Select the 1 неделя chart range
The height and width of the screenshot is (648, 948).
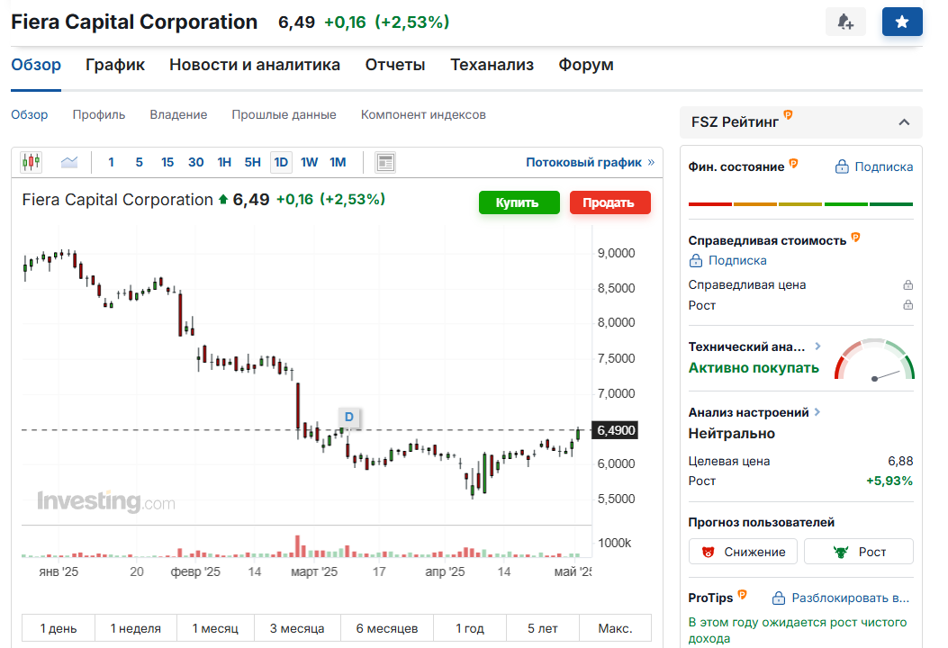135,628
